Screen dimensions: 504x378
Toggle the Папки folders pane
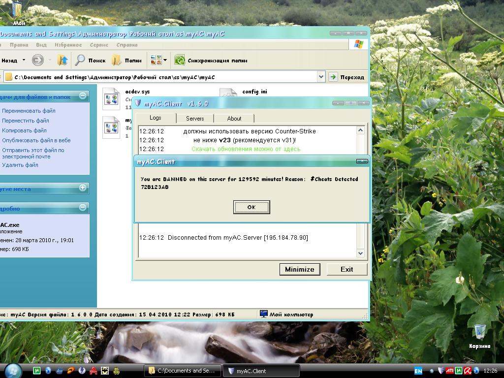(x=127, y=60)
